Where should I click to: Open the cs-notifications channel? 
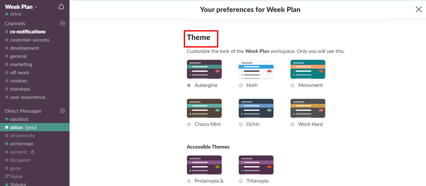27,31
